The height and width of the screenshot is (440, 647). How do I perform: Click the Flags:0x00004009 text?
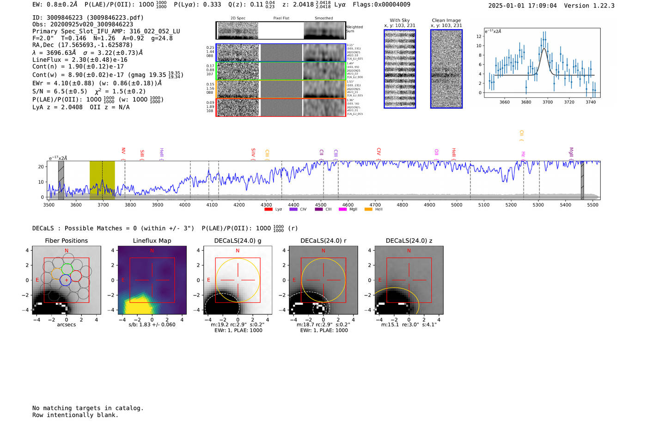pos(381,5)
